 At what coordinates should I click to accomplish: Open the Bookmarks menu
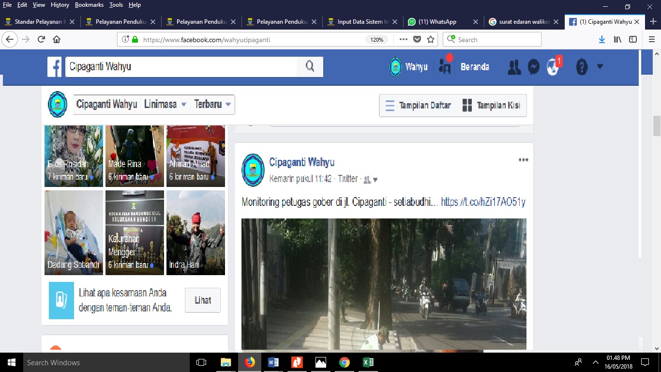pyautogui.click(x=89, y=5)
